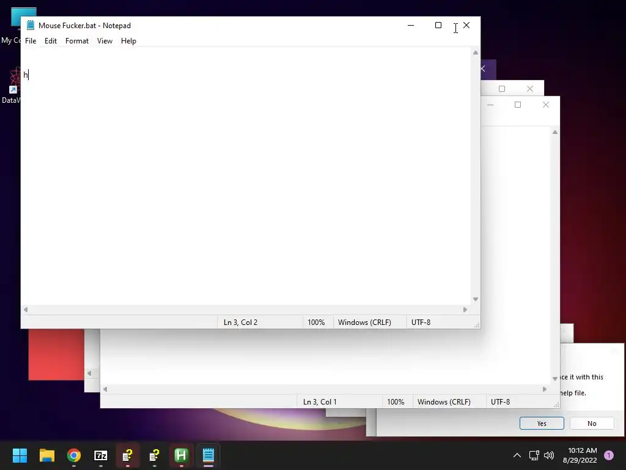Open File Explorer from the taskbar
626x470 pixels.
pyautogui.click(x=46, y=455)
